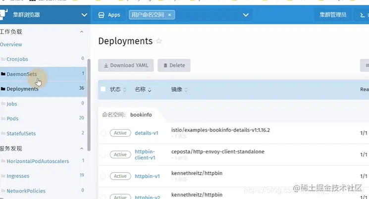This screenshot has height=199, width=369.
Task: Sort by 状态 column arrows
Action: pos(125,90)
